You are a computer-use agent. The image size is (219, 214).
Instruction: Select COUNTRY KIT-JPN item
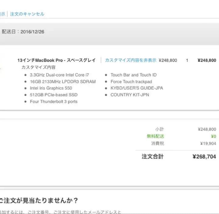tap(130, 95)
